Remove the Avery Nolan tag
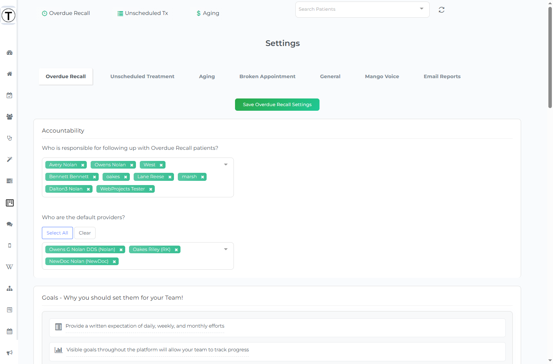Image resolution: width=553 pixels, height=364 pixels. pyautogui.click(x=83, y=165)
